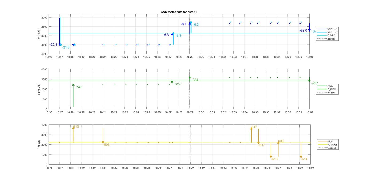Click the "240" pitch data label
This screenshot has height=185, width=374.
tap(79, 87)
